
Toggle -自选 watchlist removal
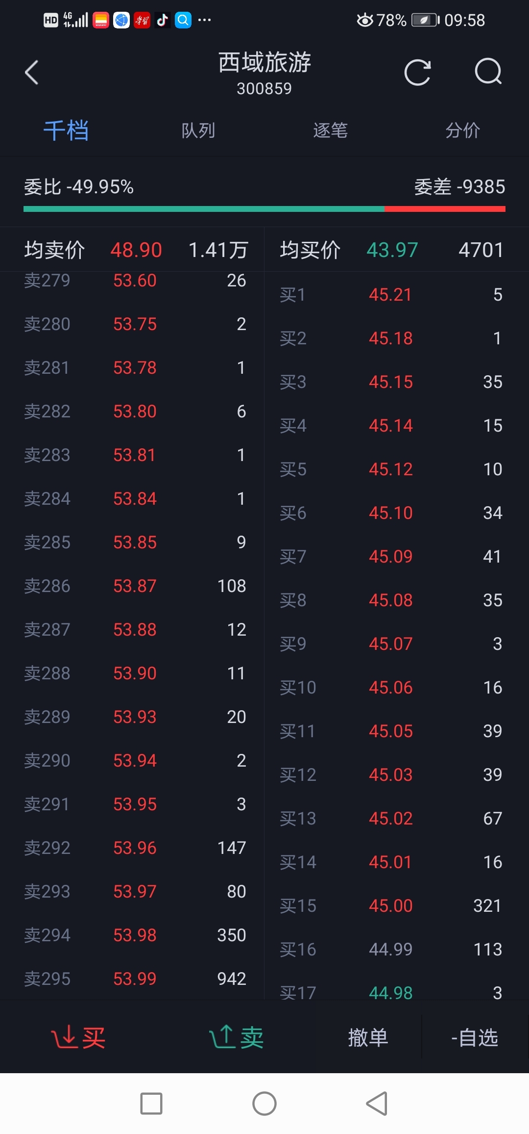(x=475, y=1037)
